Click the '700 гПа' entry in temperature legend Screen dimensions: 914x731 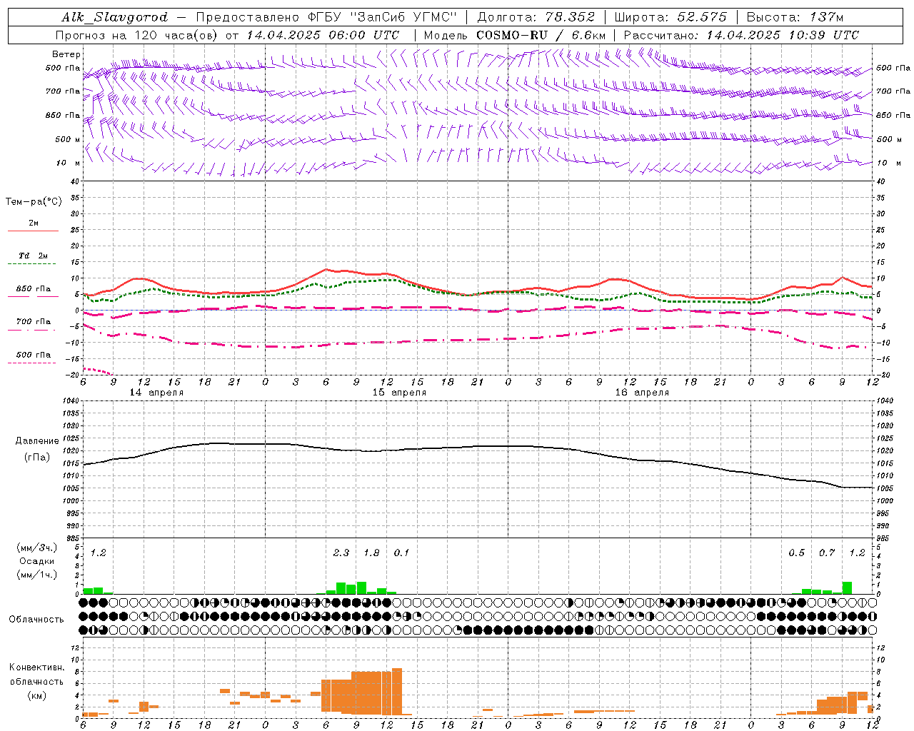click(x=34, y=322)
